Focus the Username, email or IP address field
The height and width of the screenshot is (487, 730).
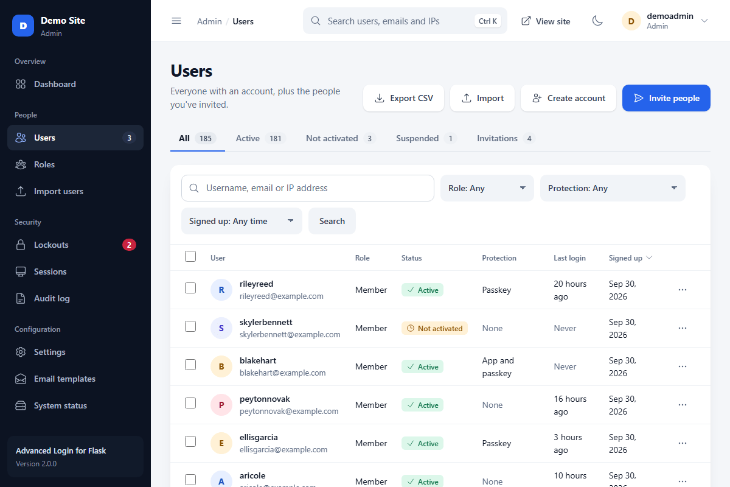tap(308, 188)
